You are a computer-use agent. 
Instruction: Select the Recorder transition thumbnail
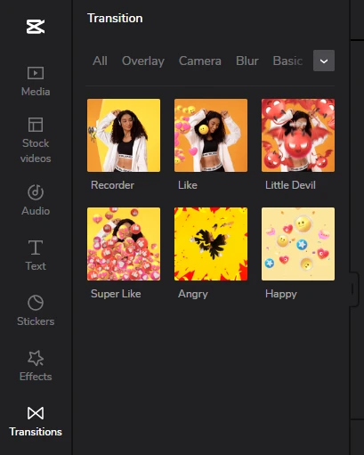(124, 135)
